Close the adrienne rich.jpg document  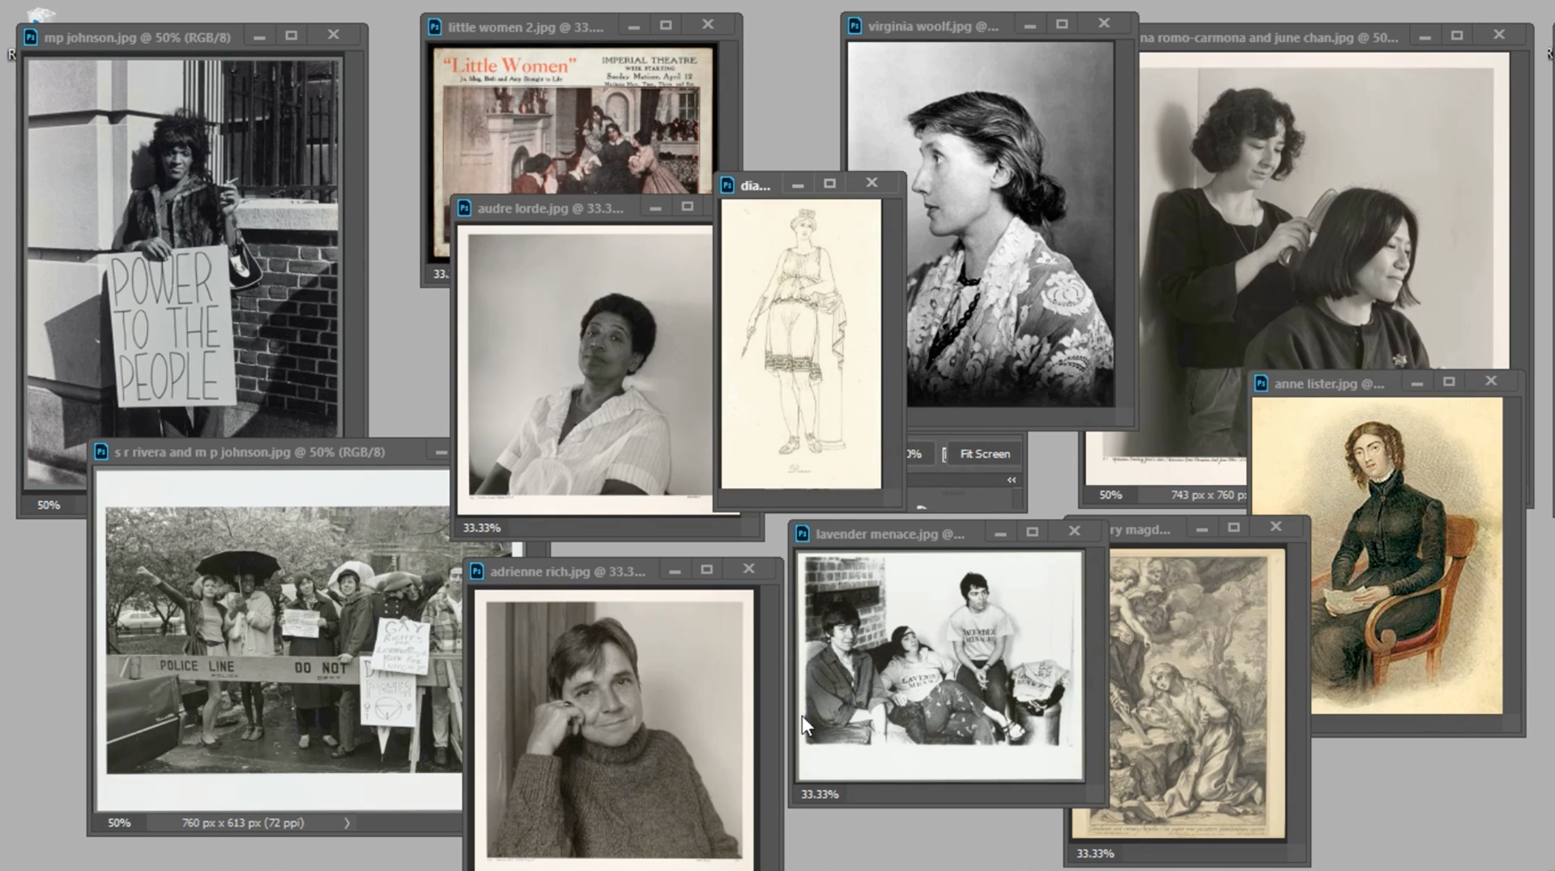click(x=749, y=569)
